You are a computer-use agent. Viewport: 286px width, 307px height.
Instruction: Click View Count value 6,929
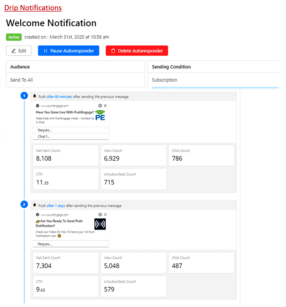click(112, 158)
